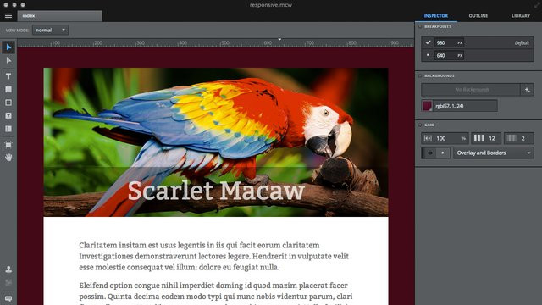Collapse the Grid section
Screen dimensions: 542x305
click(420, 125)
